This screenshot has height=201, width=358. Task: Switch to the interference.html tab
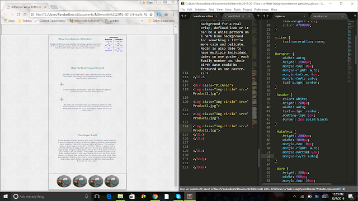(203, 16)
